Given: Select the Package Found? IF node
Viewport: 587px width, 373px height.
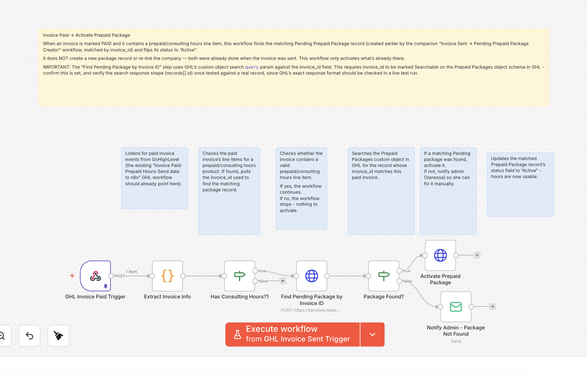Looking at the screenshot, I should point(384,276).
